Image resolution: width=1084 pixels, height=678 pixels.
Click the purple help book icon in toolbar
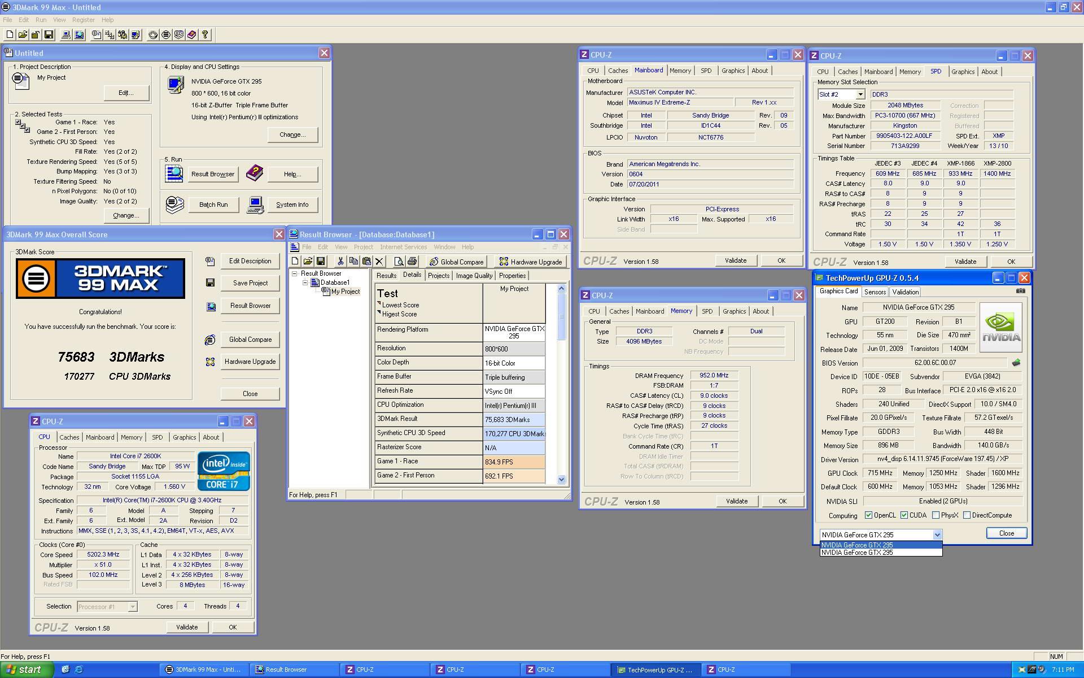192,35
